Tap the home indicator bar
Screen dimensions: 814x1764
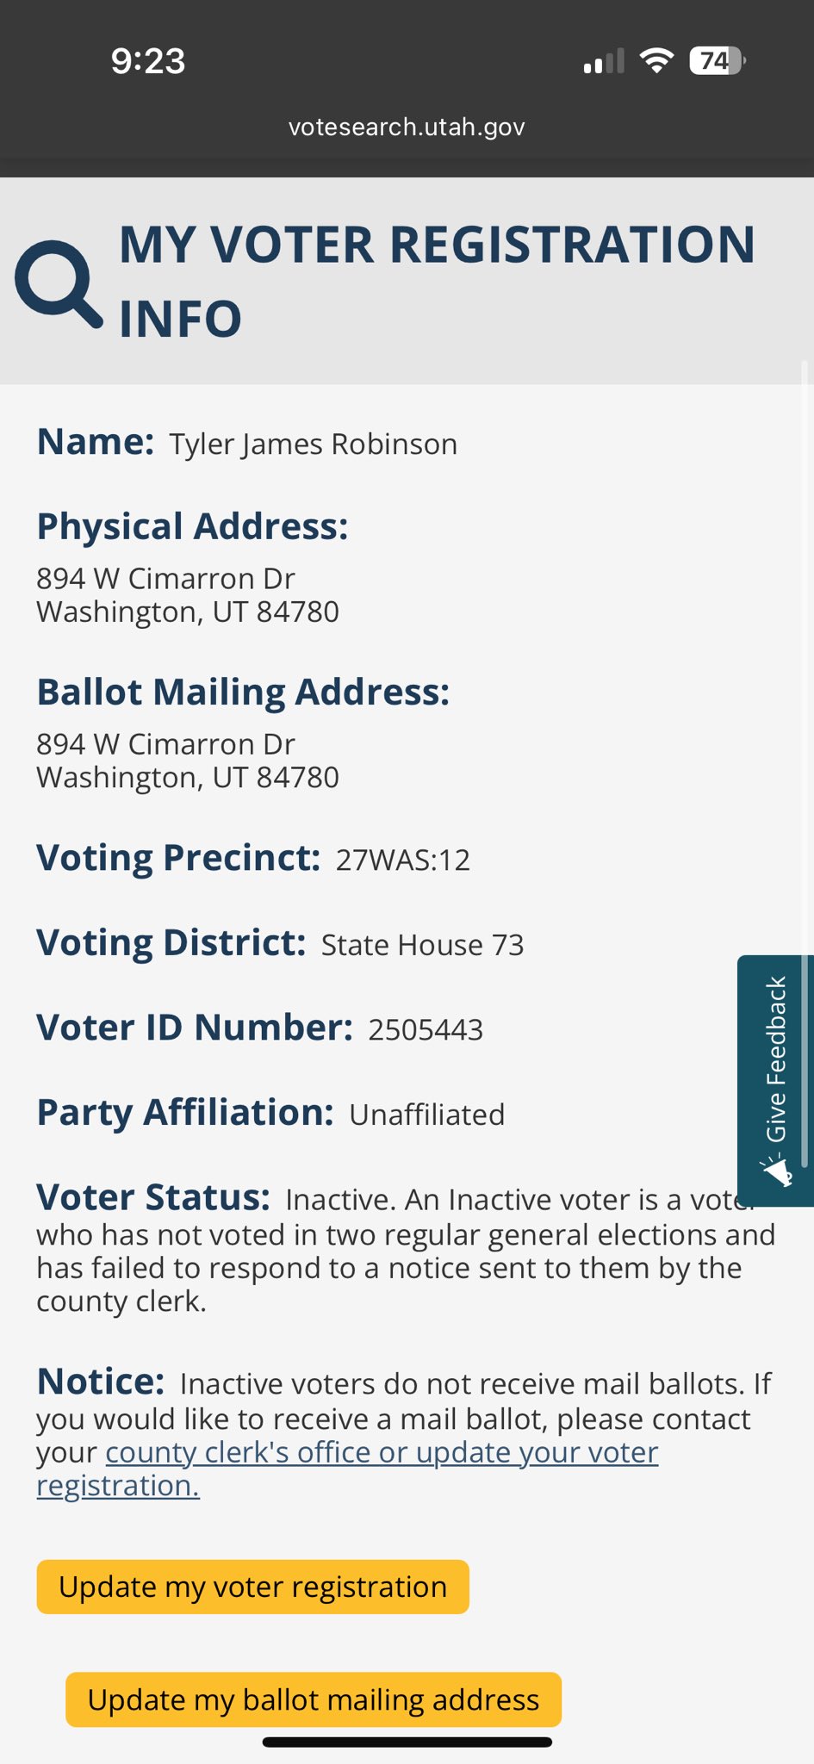[x=407, y=1742]
